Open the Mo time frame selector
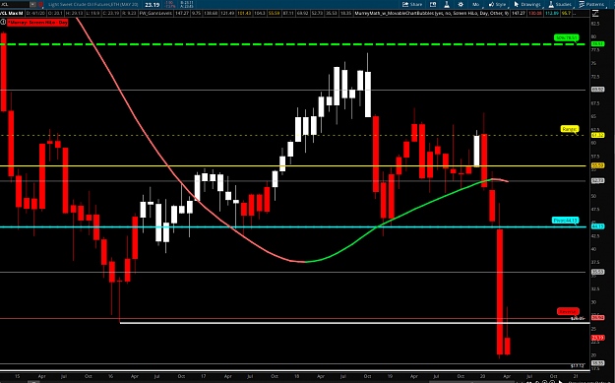Viewport: 615px width, 383px height. coord(475,4)
